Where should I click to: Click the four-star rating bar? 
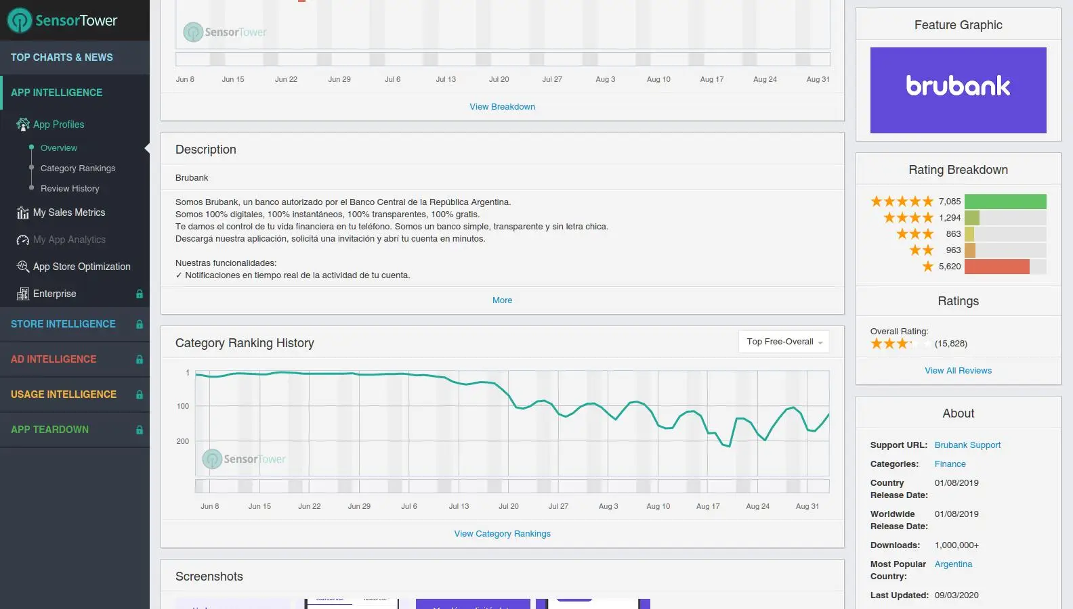1005,218
